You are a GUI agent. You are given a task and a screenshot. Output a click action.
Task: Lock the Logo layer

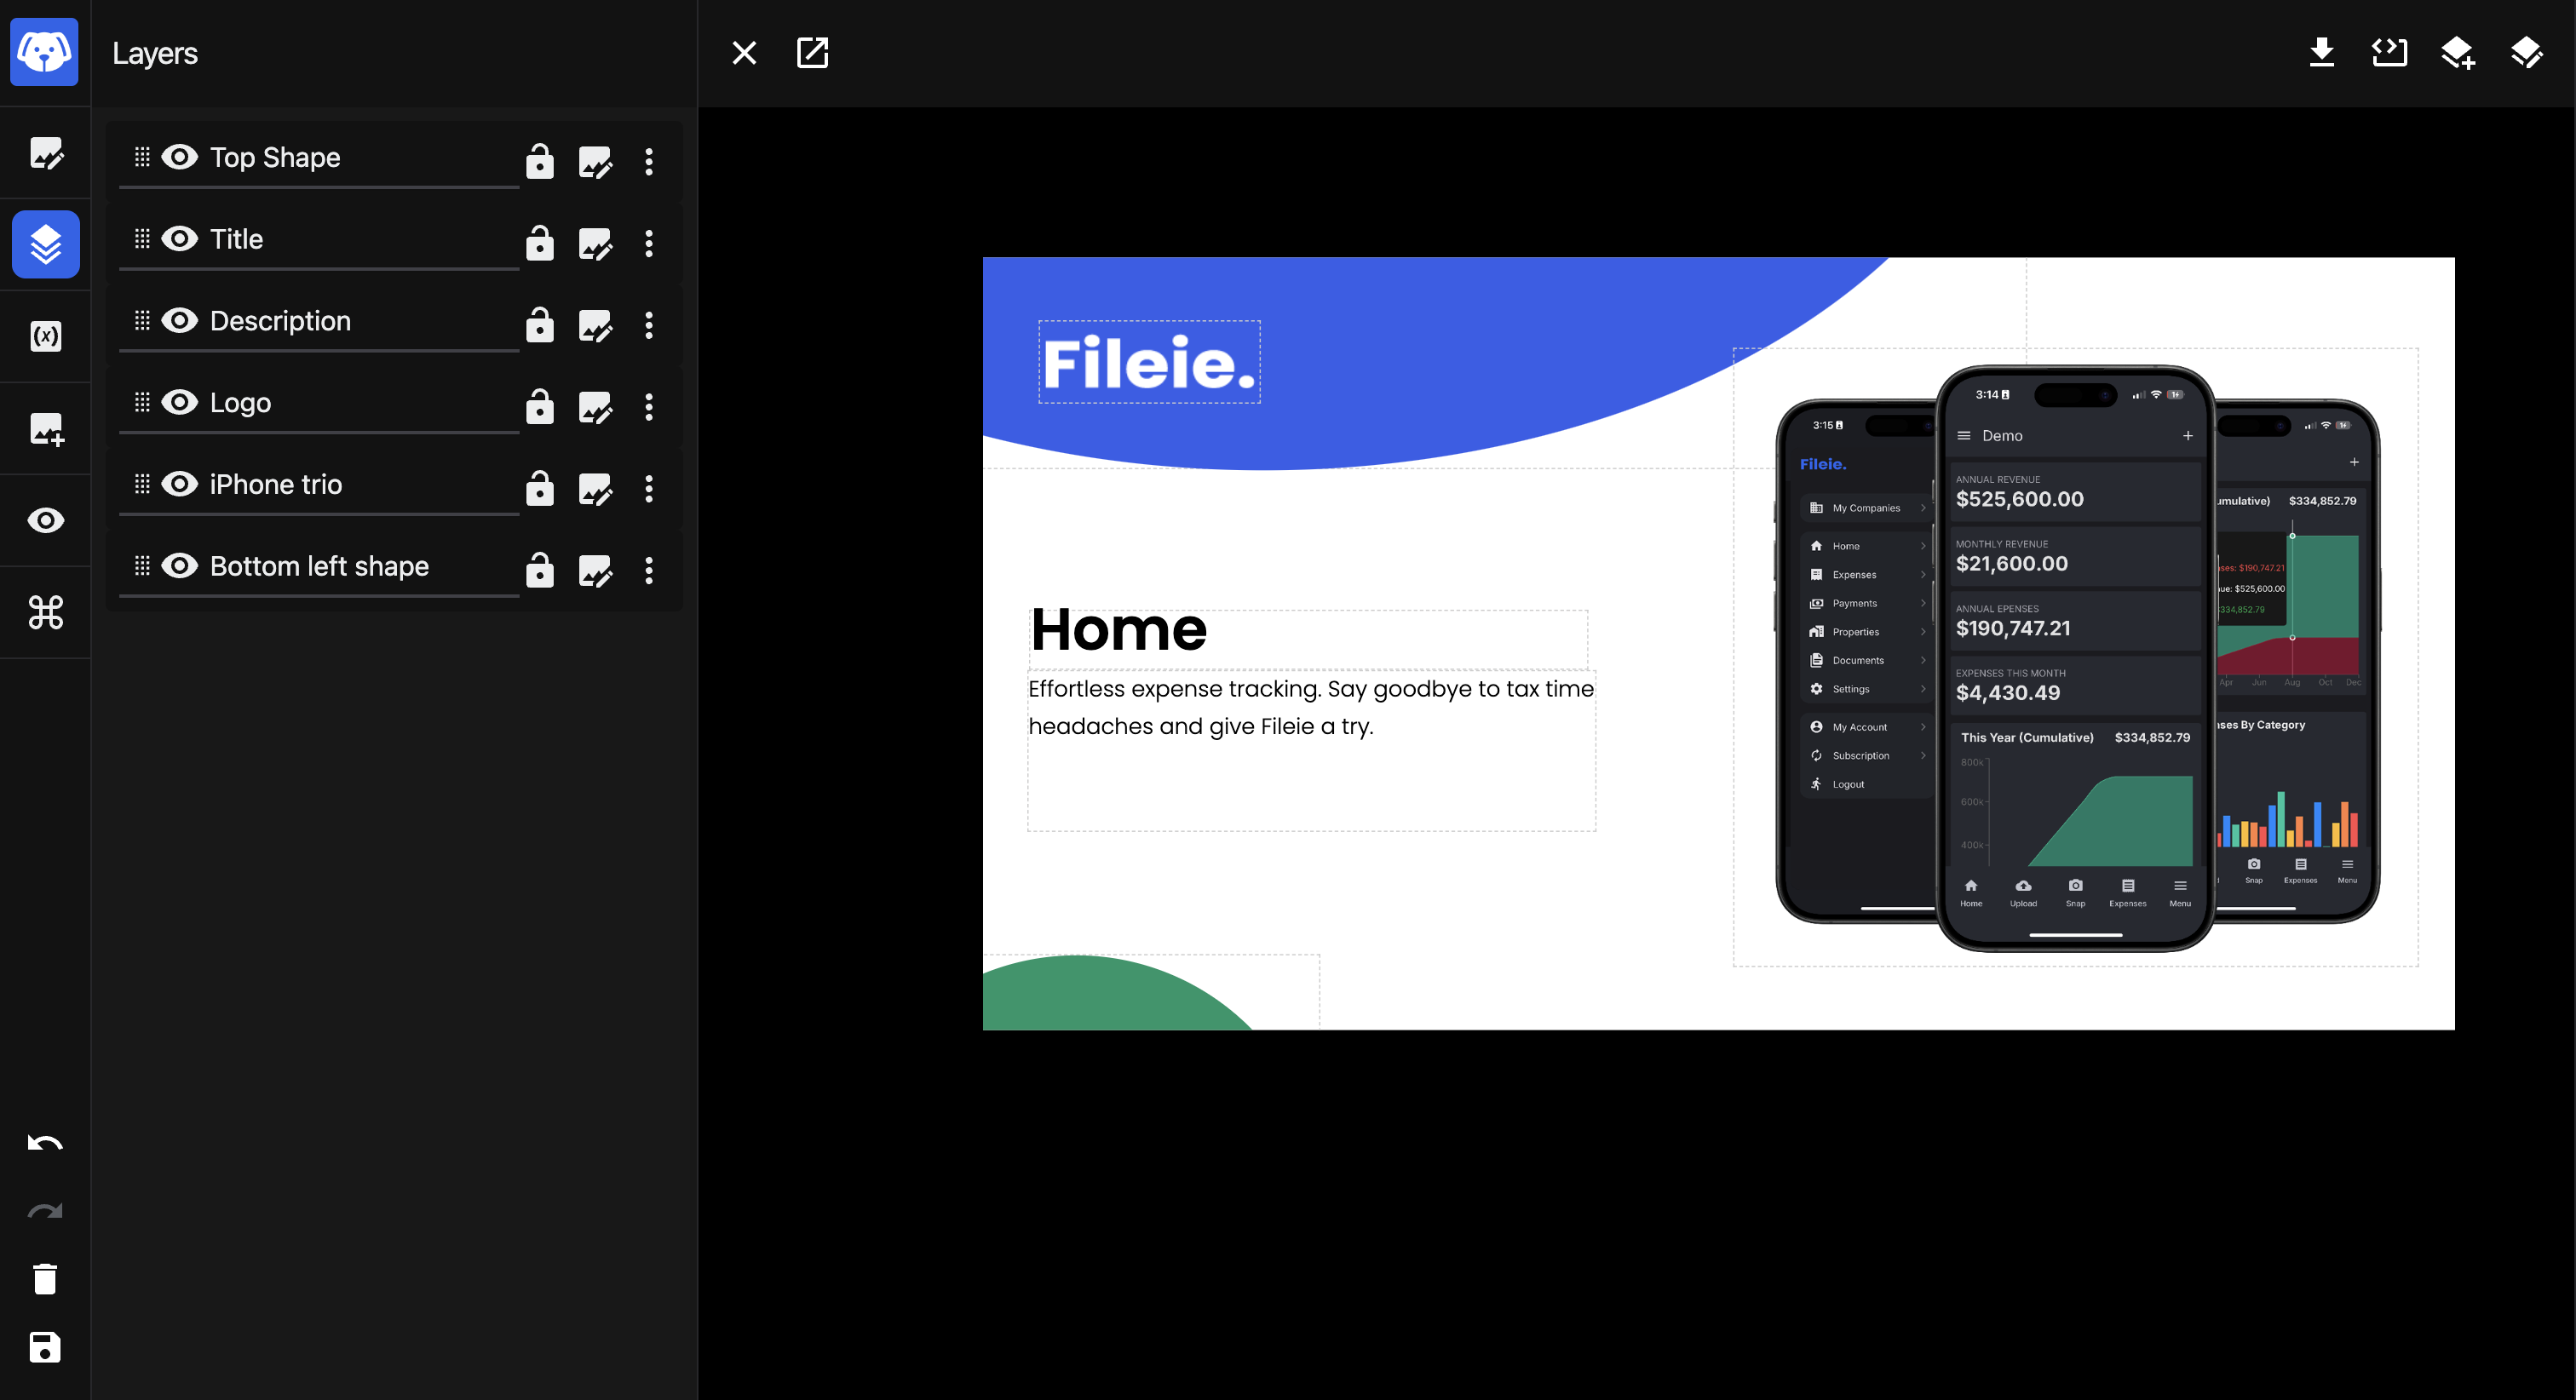540,406
